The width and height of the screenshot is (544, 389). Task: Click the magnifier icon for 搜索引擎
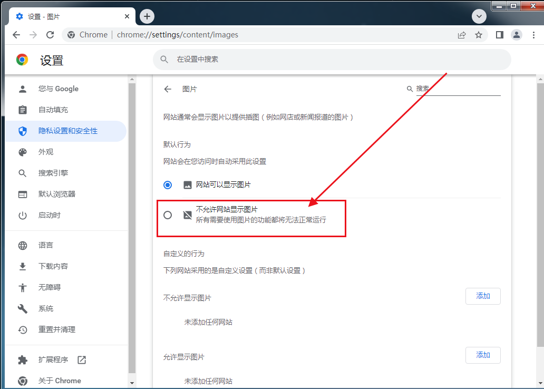pos(23,173)
